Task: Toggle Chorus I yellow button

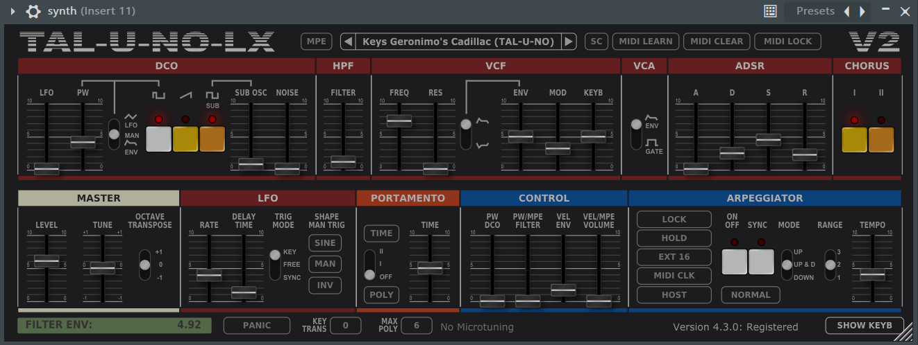Action: click(x=854, y=139)
